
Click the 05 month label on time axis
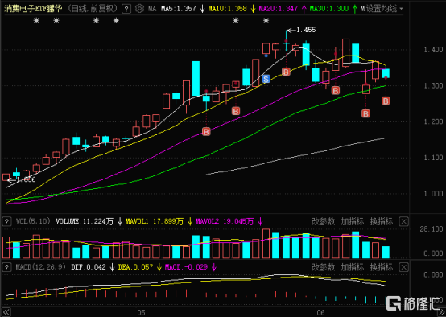point(141,312)
